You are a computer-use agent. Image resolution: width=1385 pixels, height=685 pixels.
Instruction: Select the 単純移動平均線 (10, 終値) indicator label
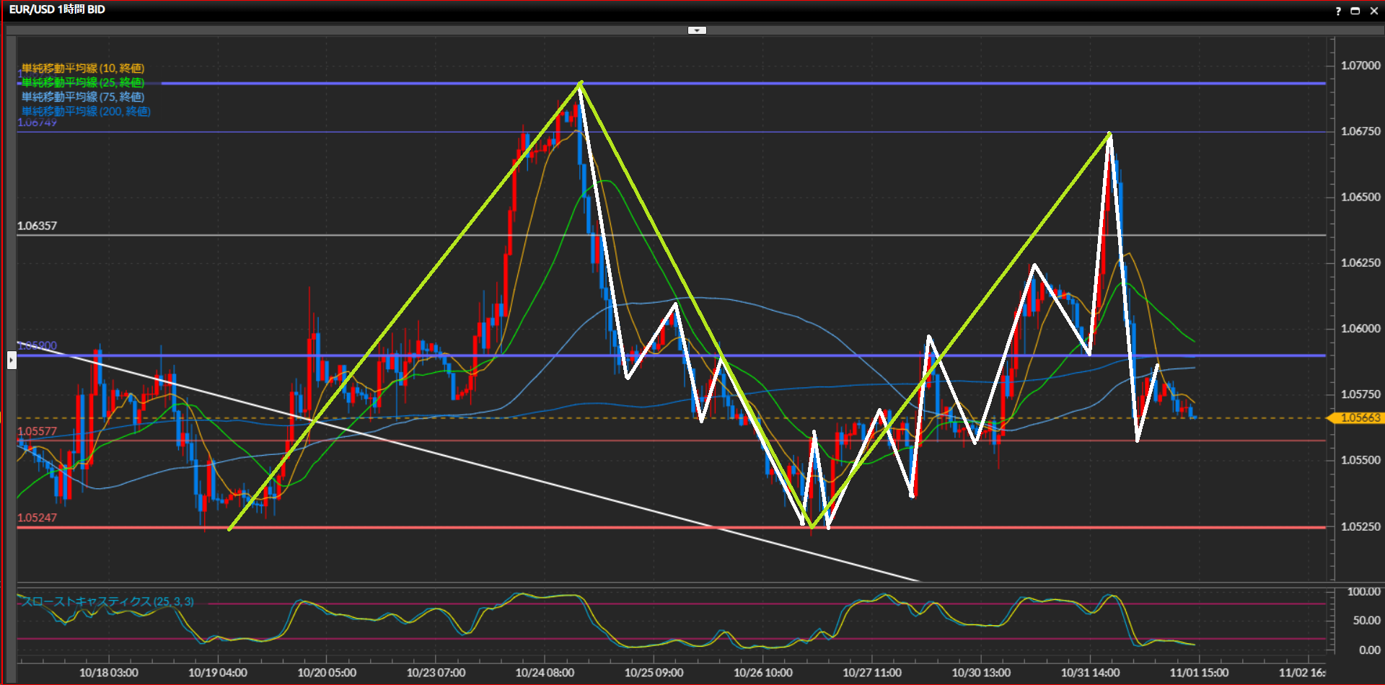click(x=83, y=68)
